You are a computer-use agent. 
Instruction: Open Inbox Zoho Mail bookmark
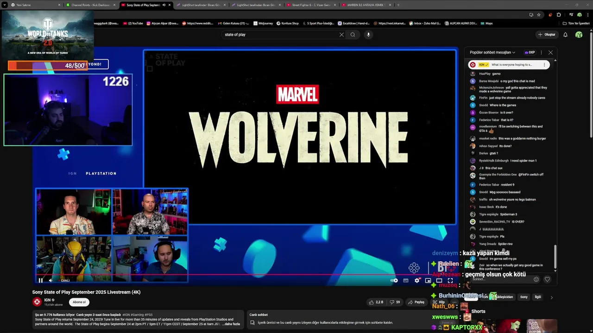pos(424,23)
